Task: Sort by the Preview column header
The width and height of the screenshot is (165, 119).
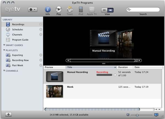Action: [x=54, y=67]
